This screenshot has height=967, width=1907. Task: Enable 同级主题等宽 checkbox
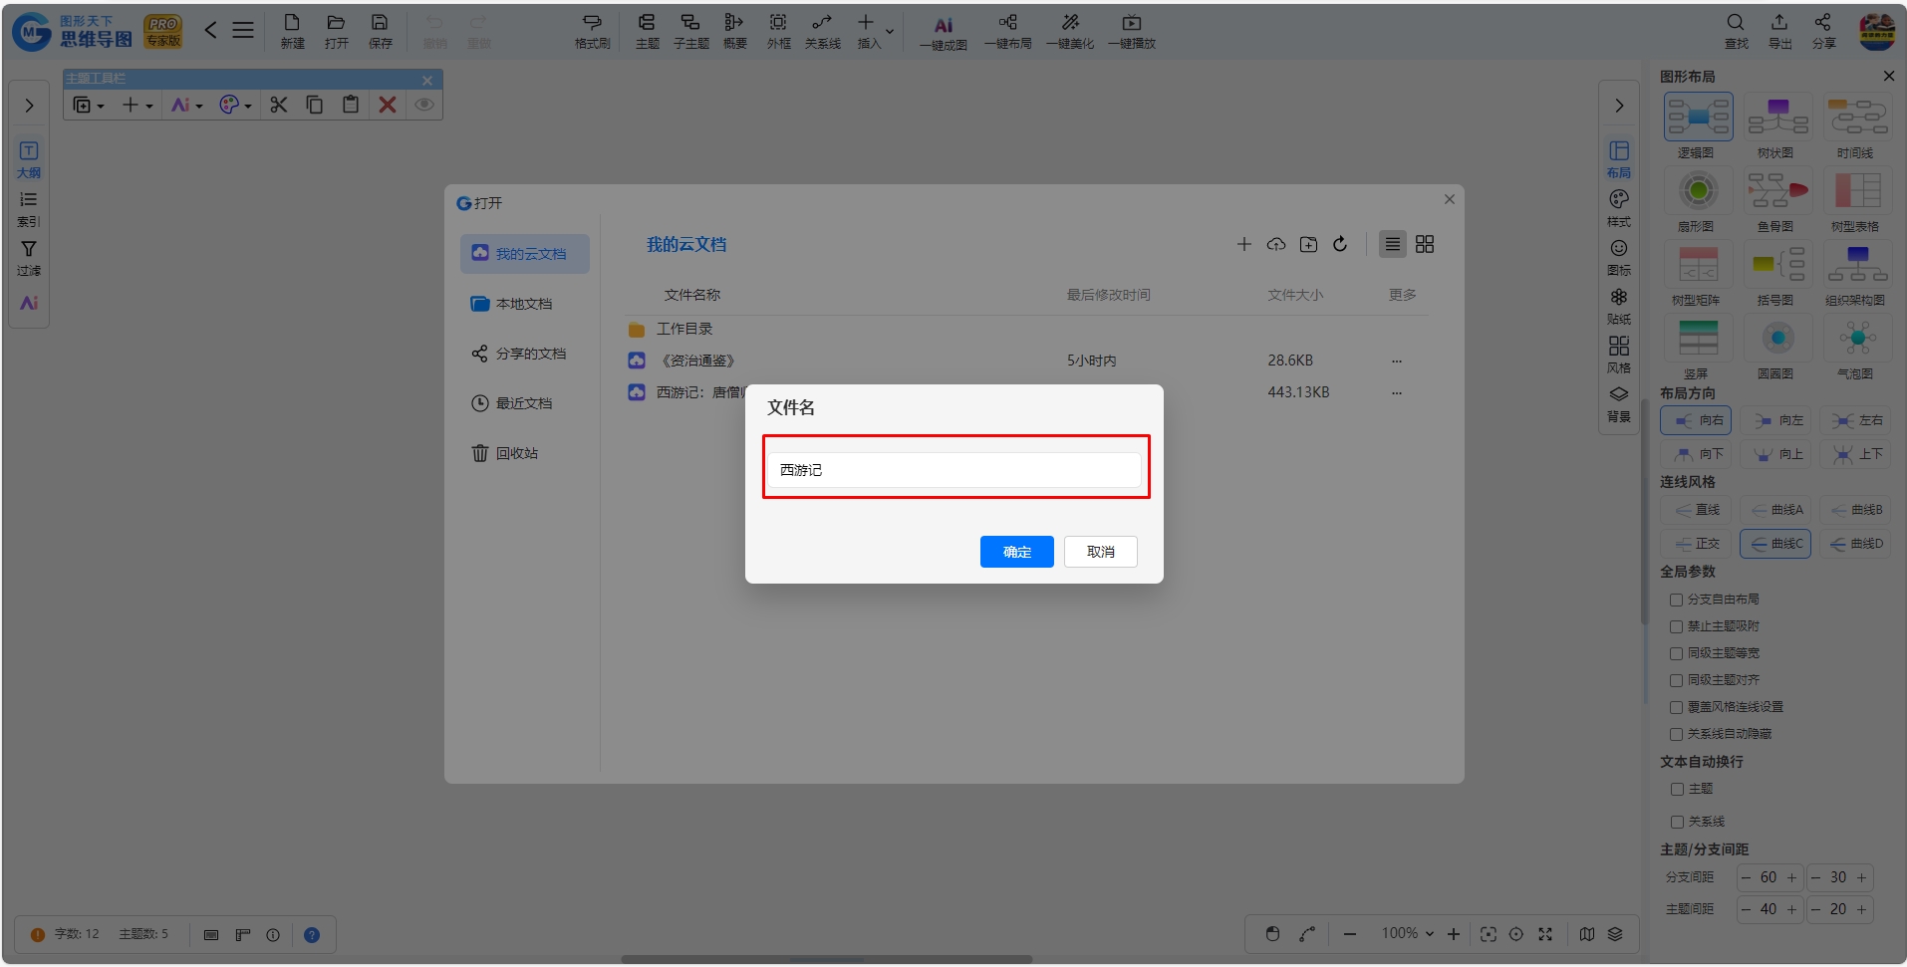tap(1676, 653)
